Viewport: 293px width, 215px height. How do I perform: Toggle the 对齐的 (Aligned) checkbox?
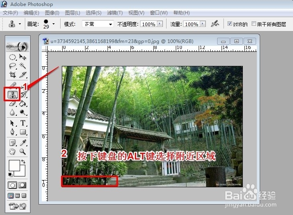point(230,24)
